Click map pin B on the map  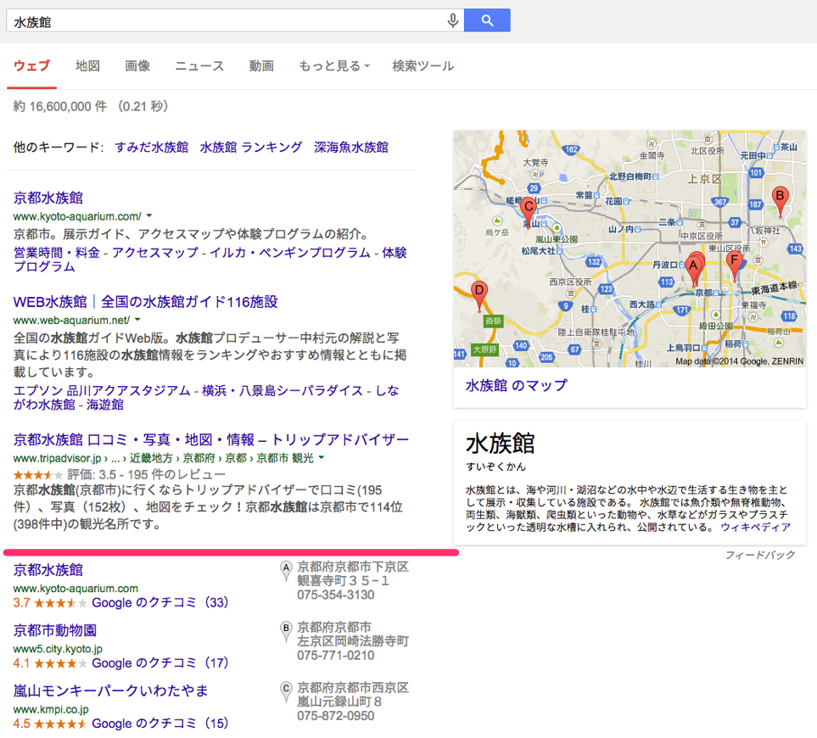pos(780,202)
